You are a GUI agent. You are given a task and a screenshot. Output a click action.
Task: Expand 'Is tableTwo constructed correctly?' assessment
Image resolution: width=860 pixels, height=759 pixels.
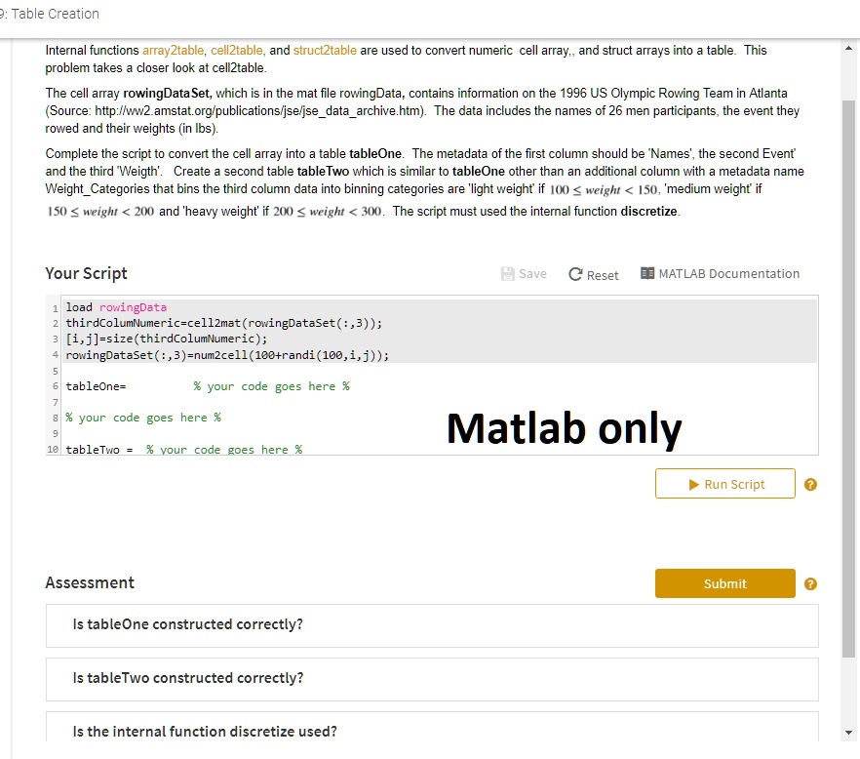tap(432, 679)
